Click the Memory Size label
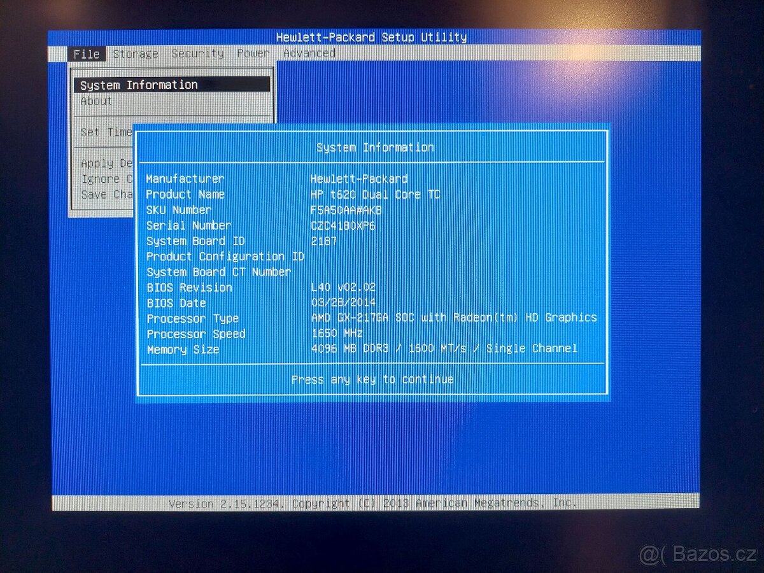764x573 pixels. (183, 350)
